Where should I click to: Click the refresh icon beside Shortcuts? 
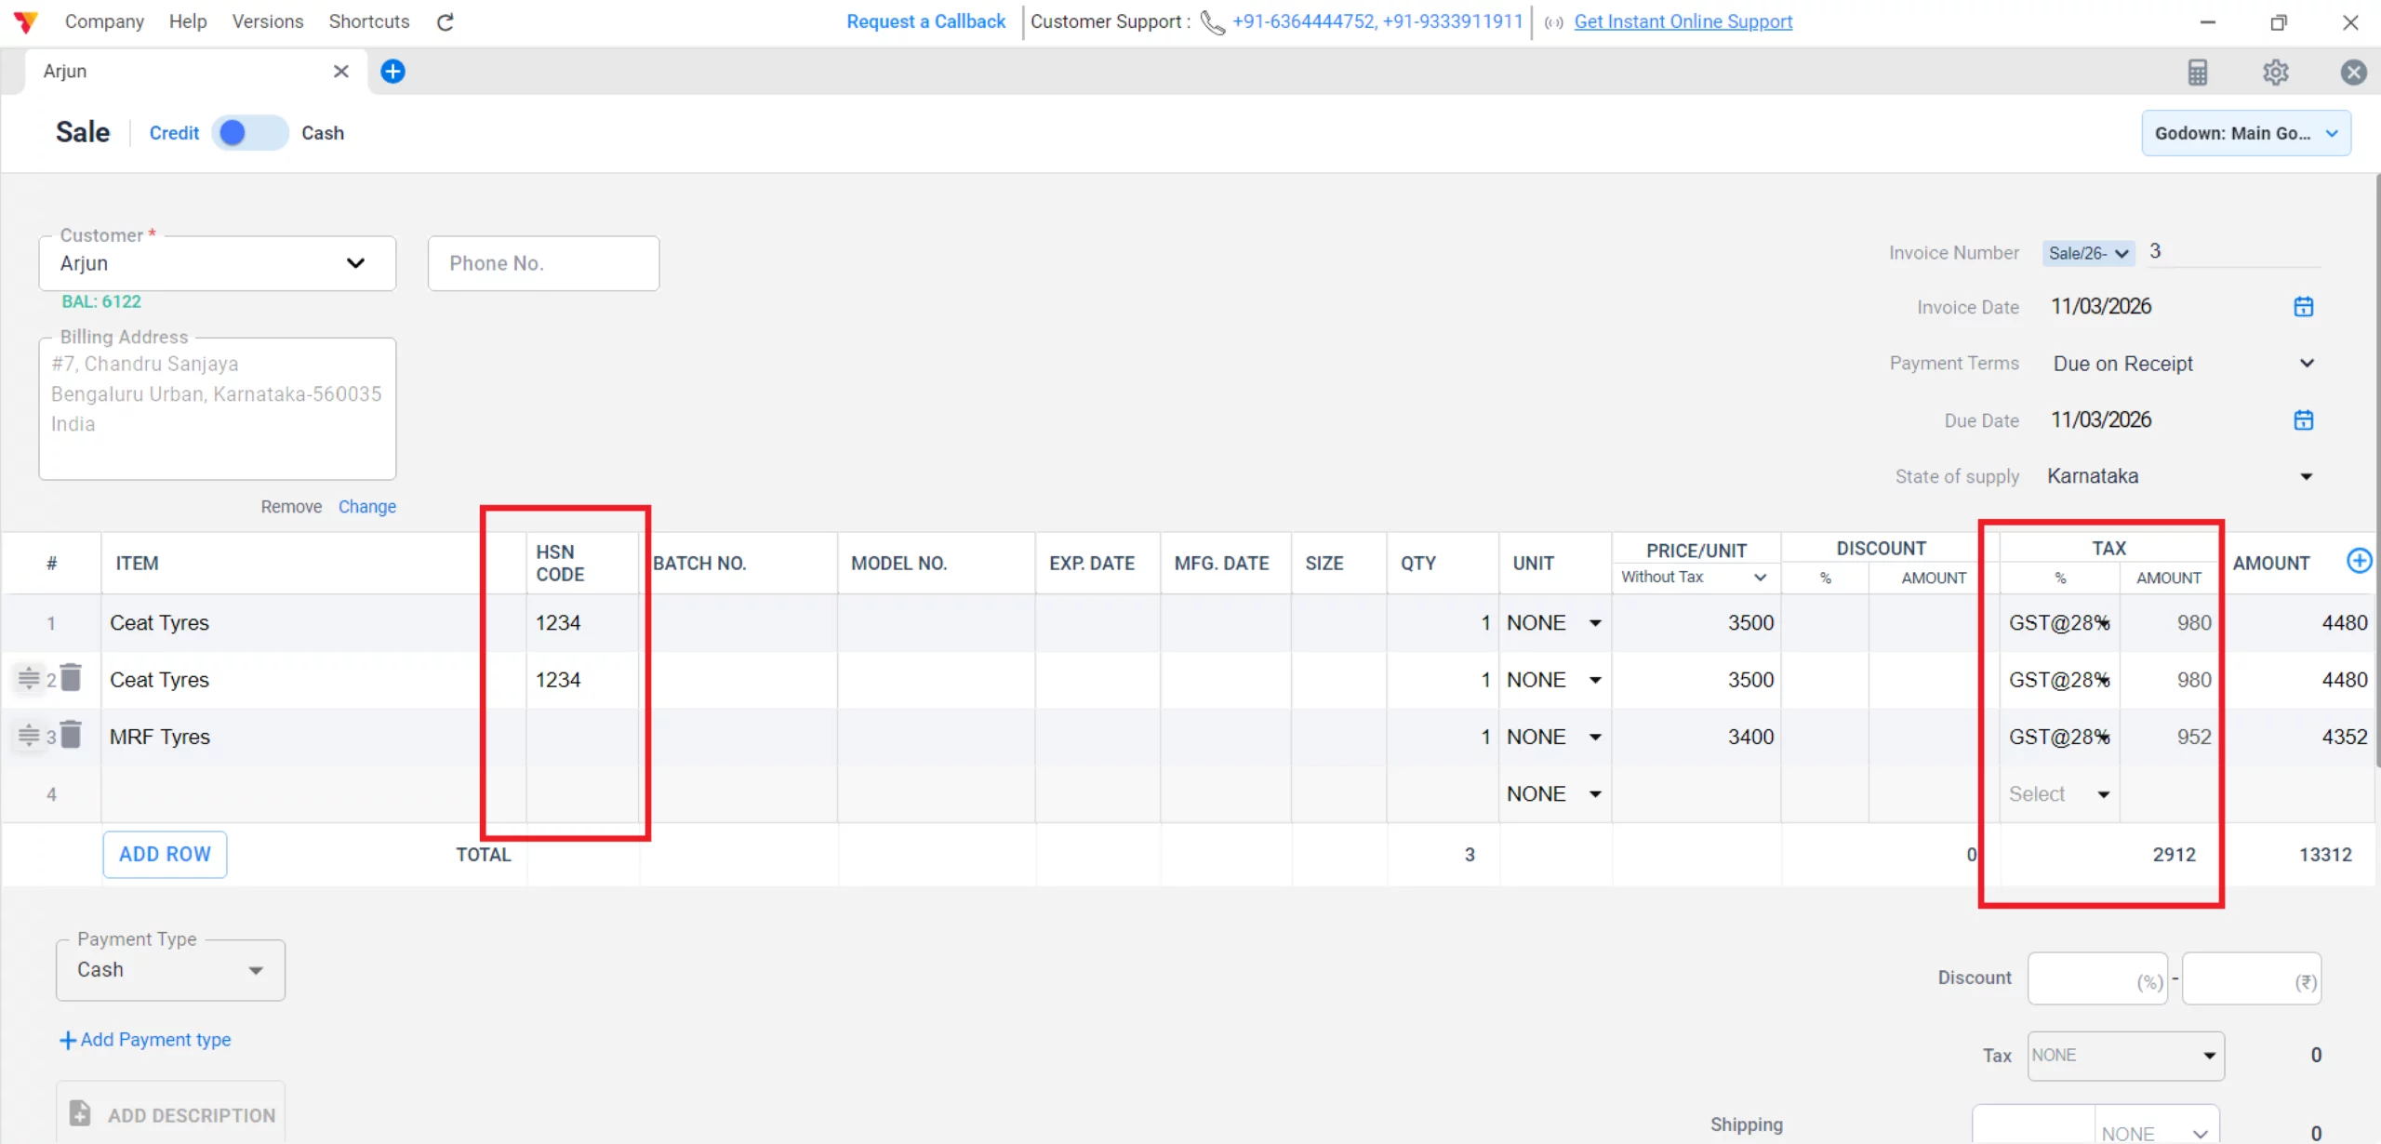pyautogui.click(x=445, y=21)
